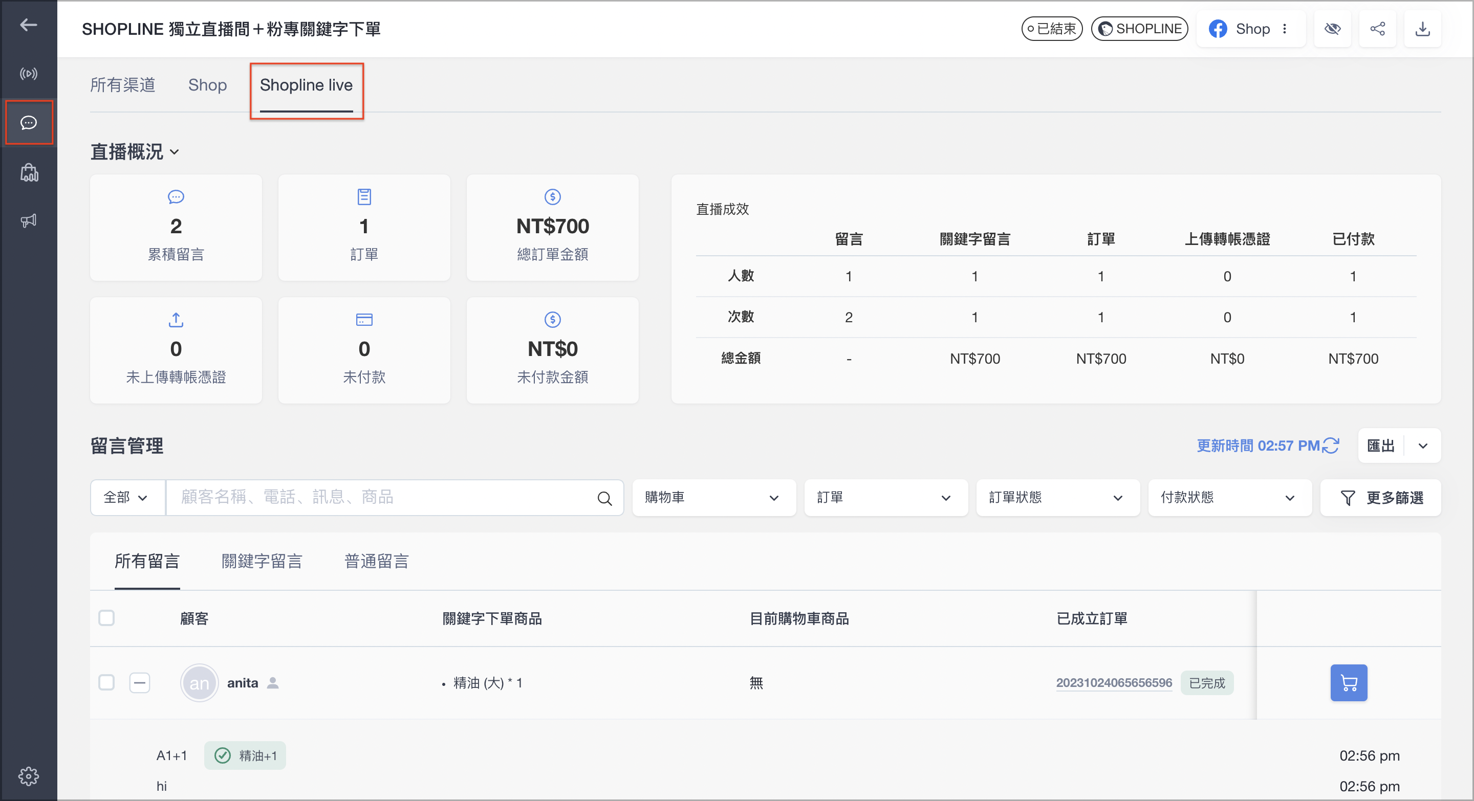Check the checkbox for anita's row

pyautogui.click(x=106, y=683)
